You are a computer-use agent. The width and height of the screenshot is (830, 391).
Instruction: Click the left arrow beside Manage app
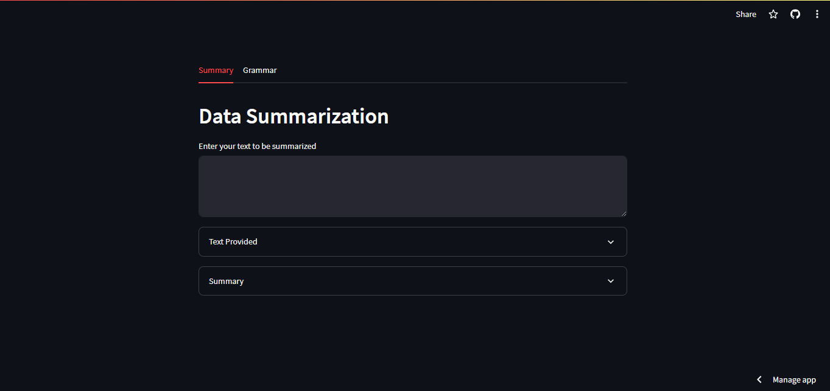click(759, 379)
